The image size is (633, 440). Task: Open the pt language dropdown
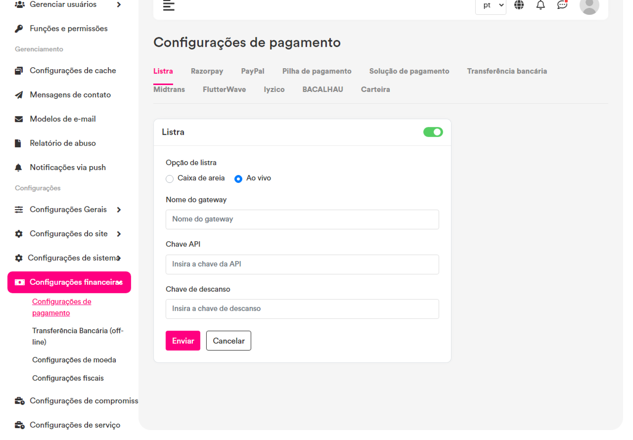click(491, 6)
